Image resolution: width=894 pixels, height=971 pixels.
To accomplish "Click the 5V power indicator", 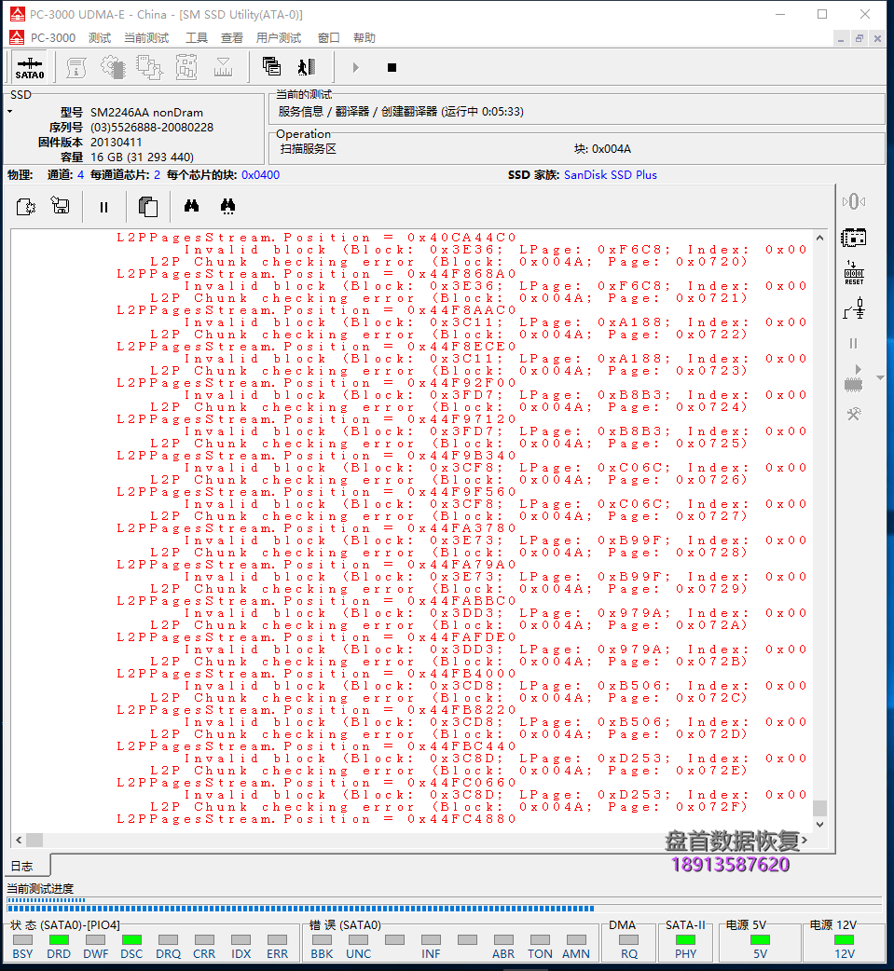I will 760,940.
